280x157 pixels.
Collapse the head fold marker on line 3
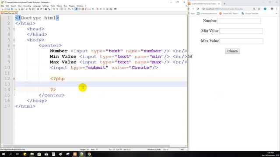[x=14, y=29]
